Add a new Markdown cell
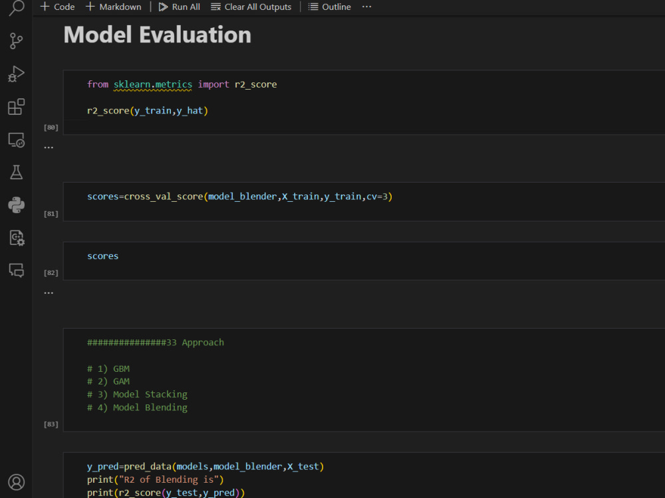The width and height of the screenshot is (665, 498). pos(113,7)
